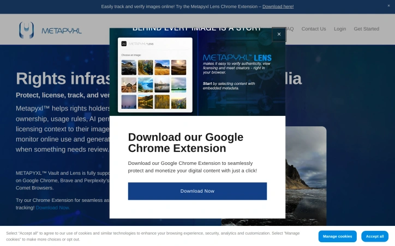Click the 'Download our Google Chrome Extension' heading
Image resolution: width=395 pixels, height=246 pixels.
click(x=185, y=143)
